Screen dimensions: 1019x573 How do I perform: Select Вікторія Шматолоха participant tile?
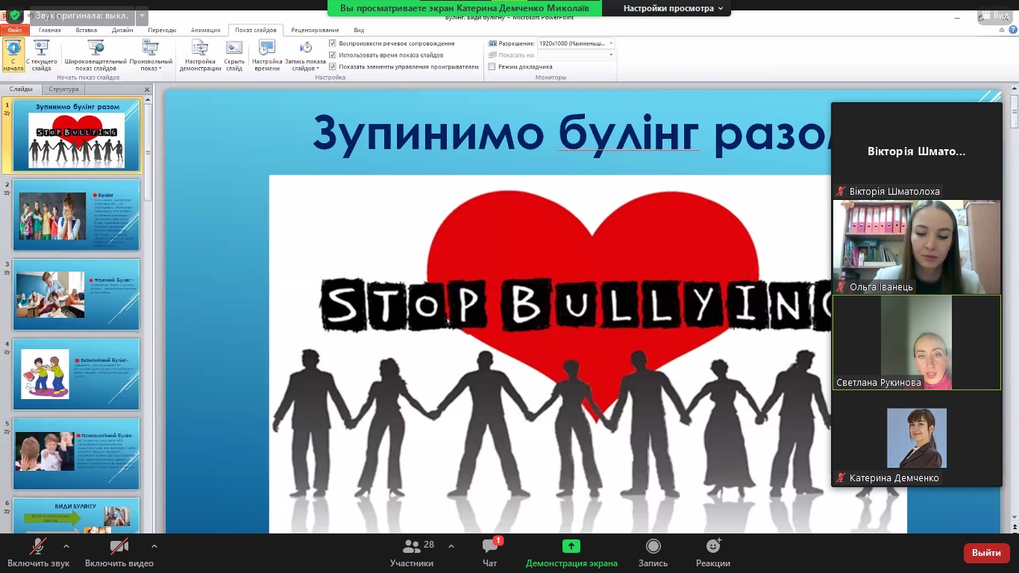(x=917, y=151)
